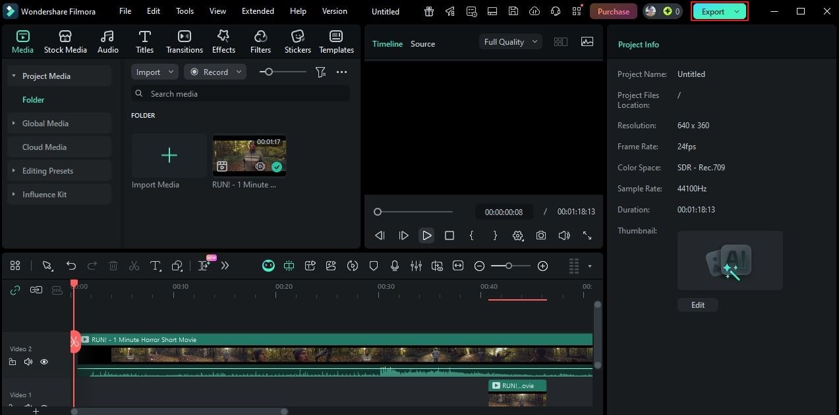Click the AI tool icon with NEW badge
839x415 pixels.
point(204,265)
